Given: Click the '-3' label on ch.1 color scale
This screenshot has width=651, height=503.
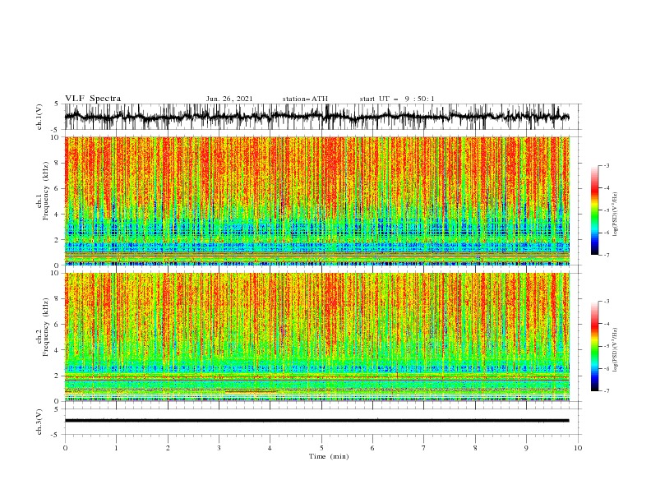Looking at the screenshot, I should [x=607, y=165].
